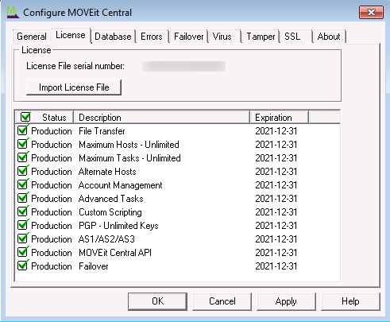Uncheck the Failover license checkbox

22,266
